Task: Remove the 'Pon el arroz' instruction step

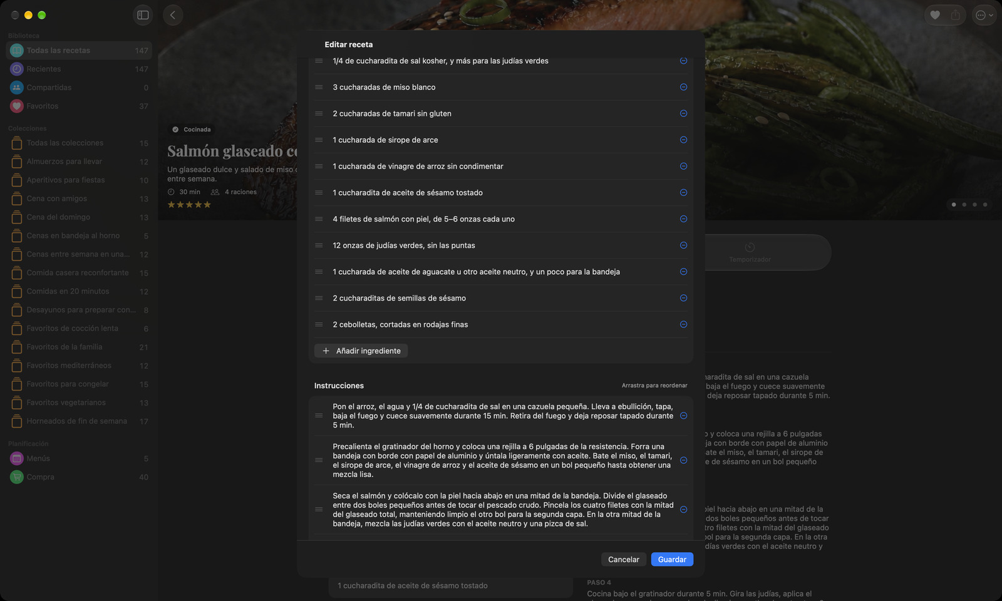Action: [x=683, y=416]
